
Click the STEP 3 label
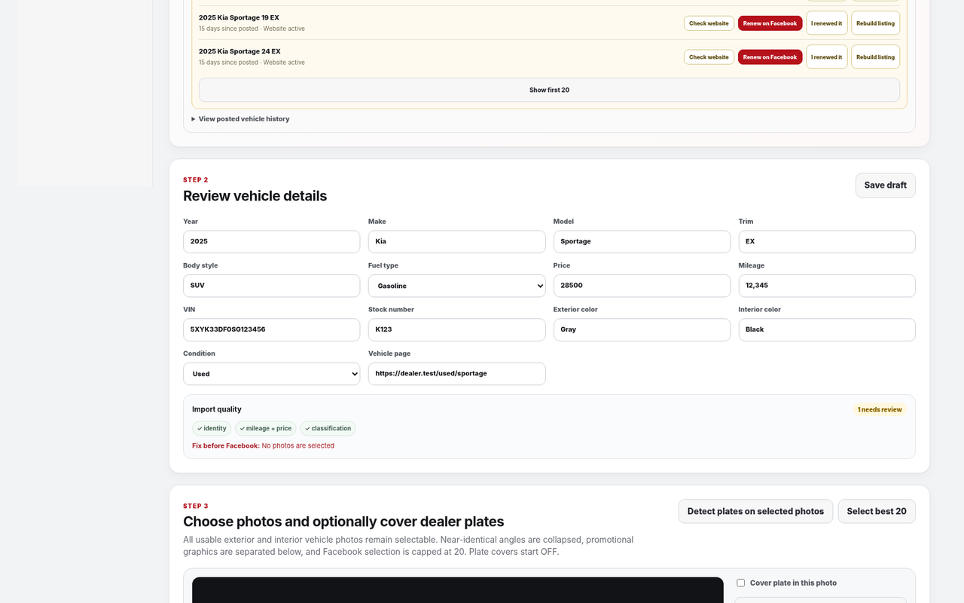click(x=196, y=506)
